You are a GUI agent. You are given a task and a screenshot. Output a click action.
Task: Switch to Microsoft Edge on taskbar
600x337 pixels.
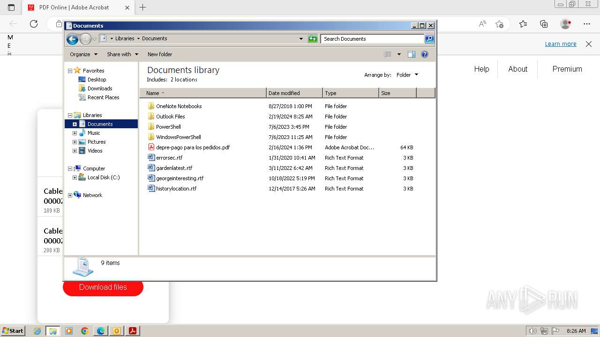click(x=101, y=331)
